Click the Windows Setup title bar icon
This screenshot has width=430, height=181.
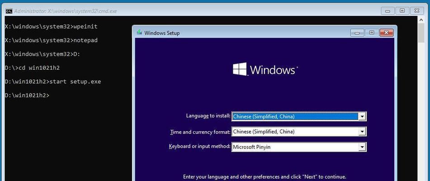[139, 33]
